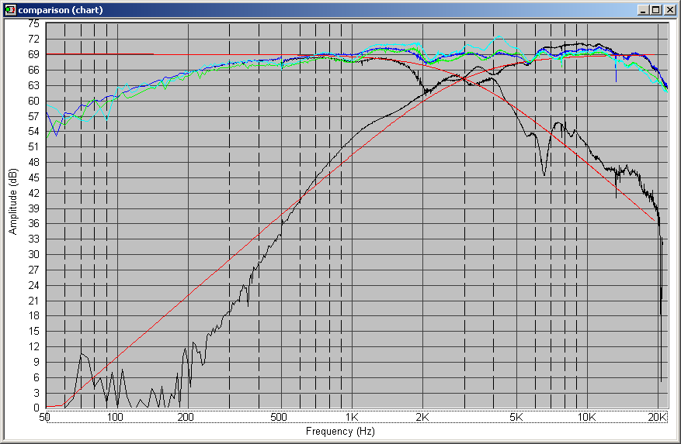The width and height of the screenshot is (681, 444).
Task: Click the 66 dB axis value
Action: coord(33,70)
